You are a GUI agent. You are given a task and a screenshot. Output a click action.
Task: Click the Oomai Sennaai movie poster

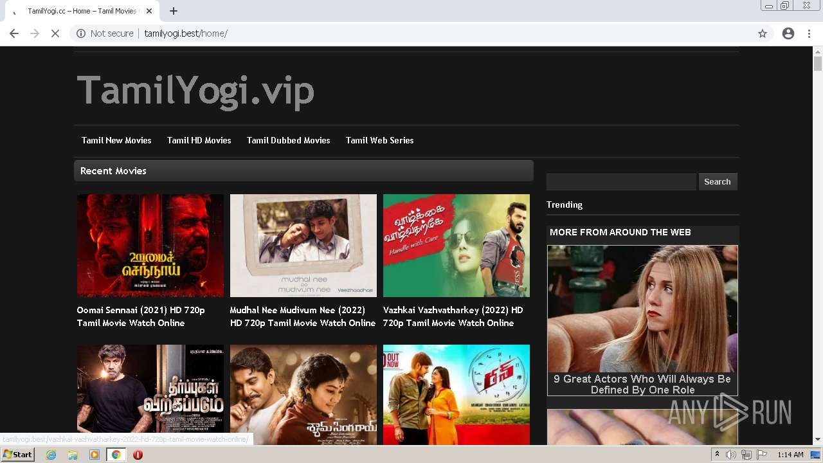click(x=150, y=246)
